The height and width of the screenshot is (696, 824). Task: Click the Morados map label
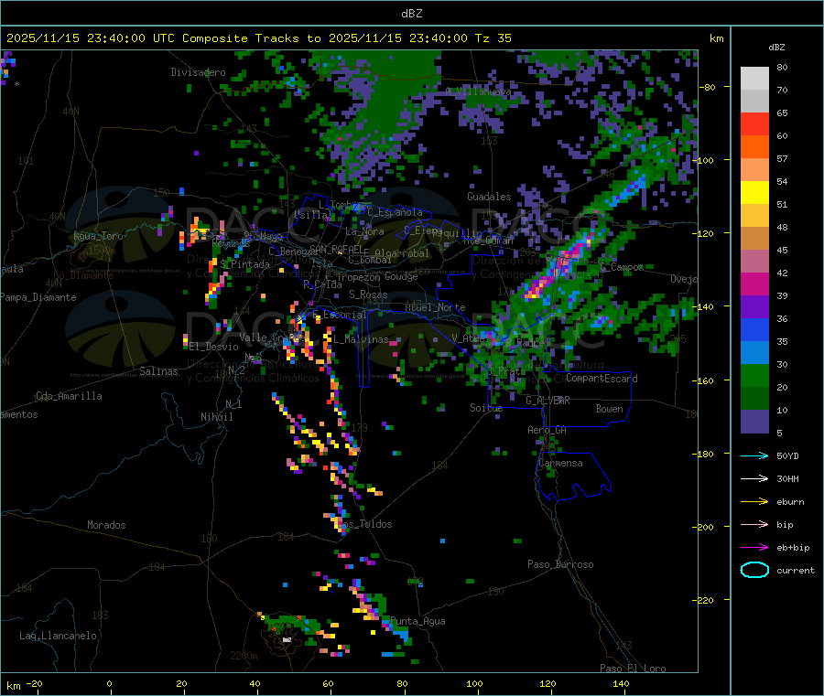(106, 525)
